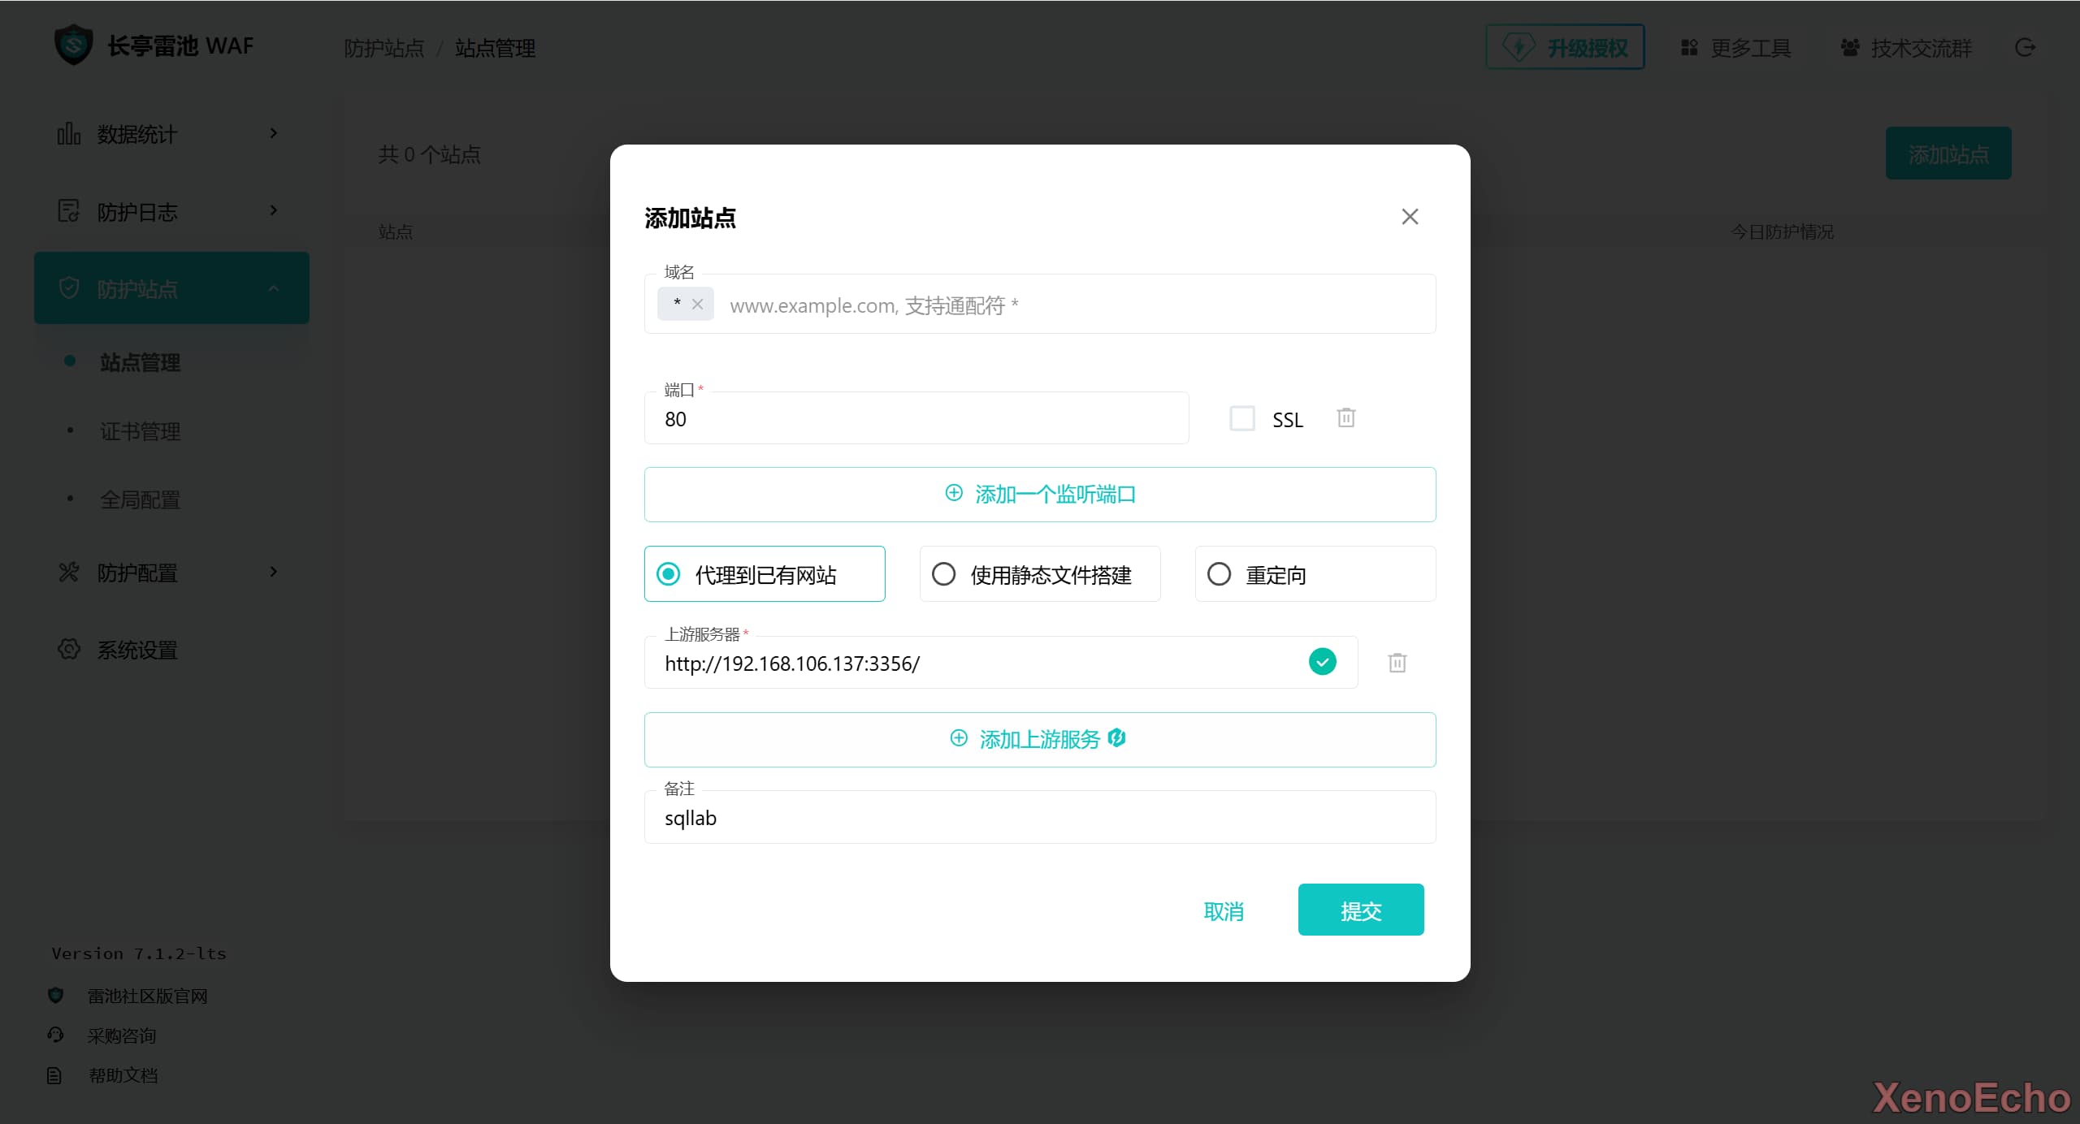
Task: Close the 添加站点 dialog
Action: pyautogui.click(x=1410, y=217)
